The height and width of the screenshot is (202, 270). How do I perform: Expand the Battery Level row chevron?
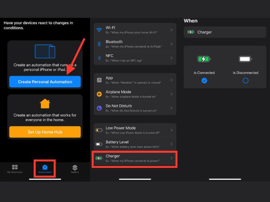(172, 144)
